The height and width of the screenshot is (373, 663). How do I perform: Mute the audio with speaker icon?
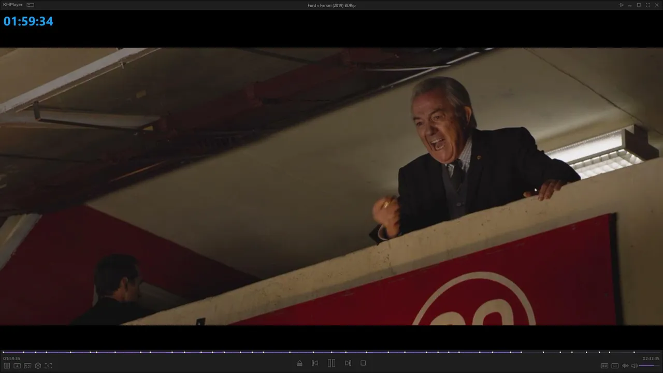pyautogui.click(x=634, y=366)
